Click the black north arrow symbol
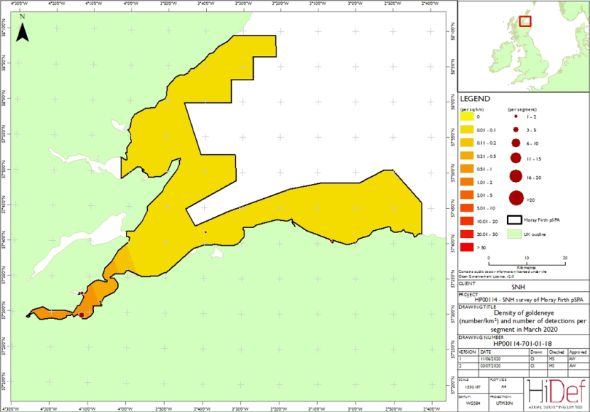 [x=23, y=32]
